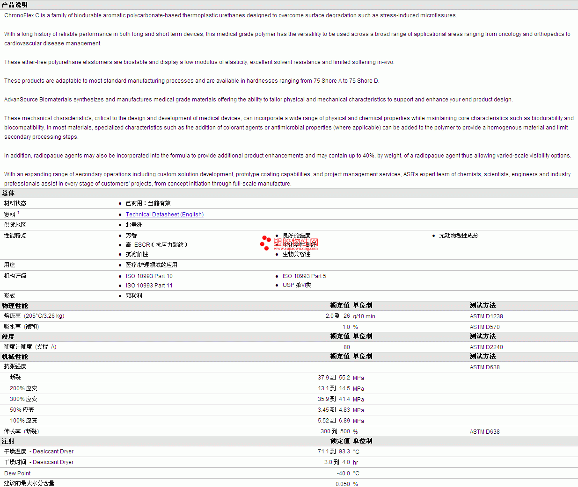This screenshot has height=487, width=578.
Task: Click the moisture value 0.050
Action: point(343,484)
